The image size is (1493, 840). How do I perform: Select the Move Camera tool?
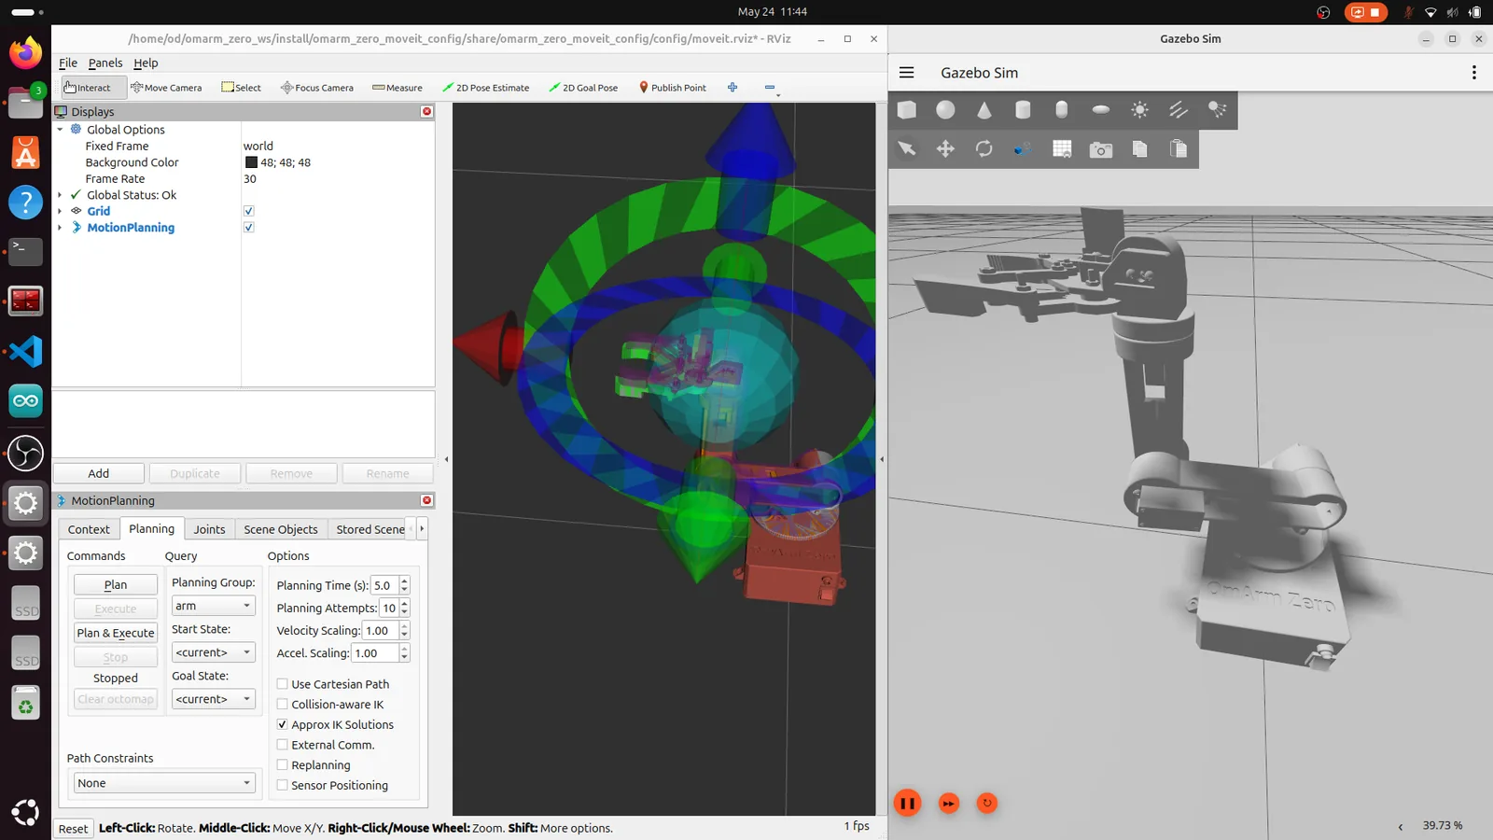pos(166,88)
